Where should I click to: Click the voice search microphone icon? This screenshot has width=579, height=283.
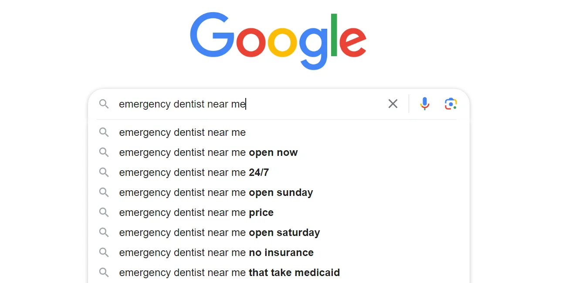[424, 104]
